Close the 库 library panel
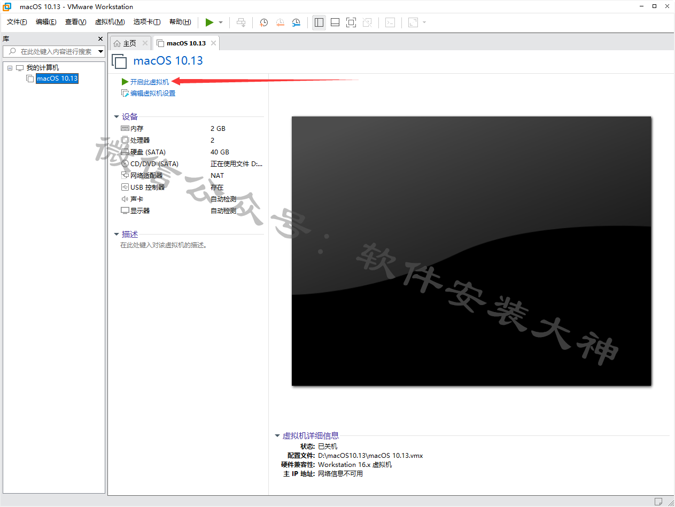The width and height of the screenshot is (675, 507). point(100,39)
